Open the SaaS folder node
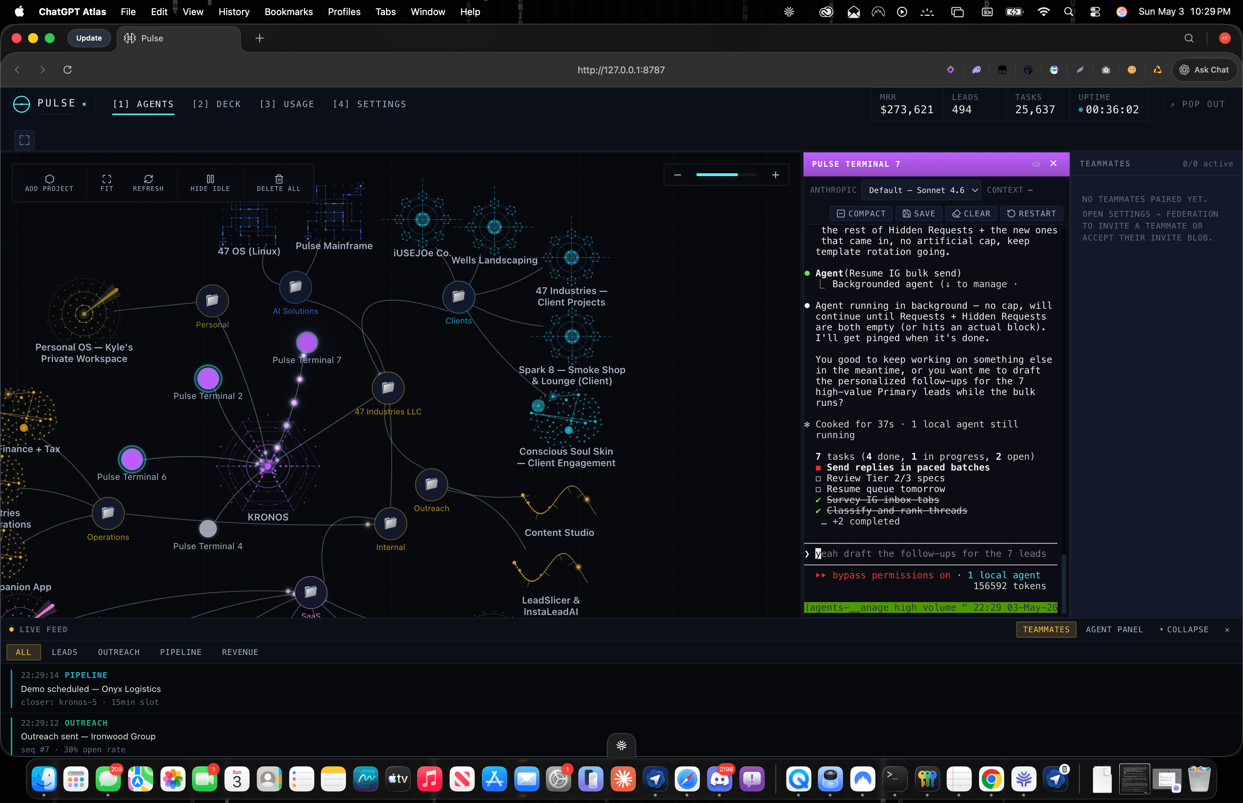Viewport: 1243px width, 803px height. point(310,592)
